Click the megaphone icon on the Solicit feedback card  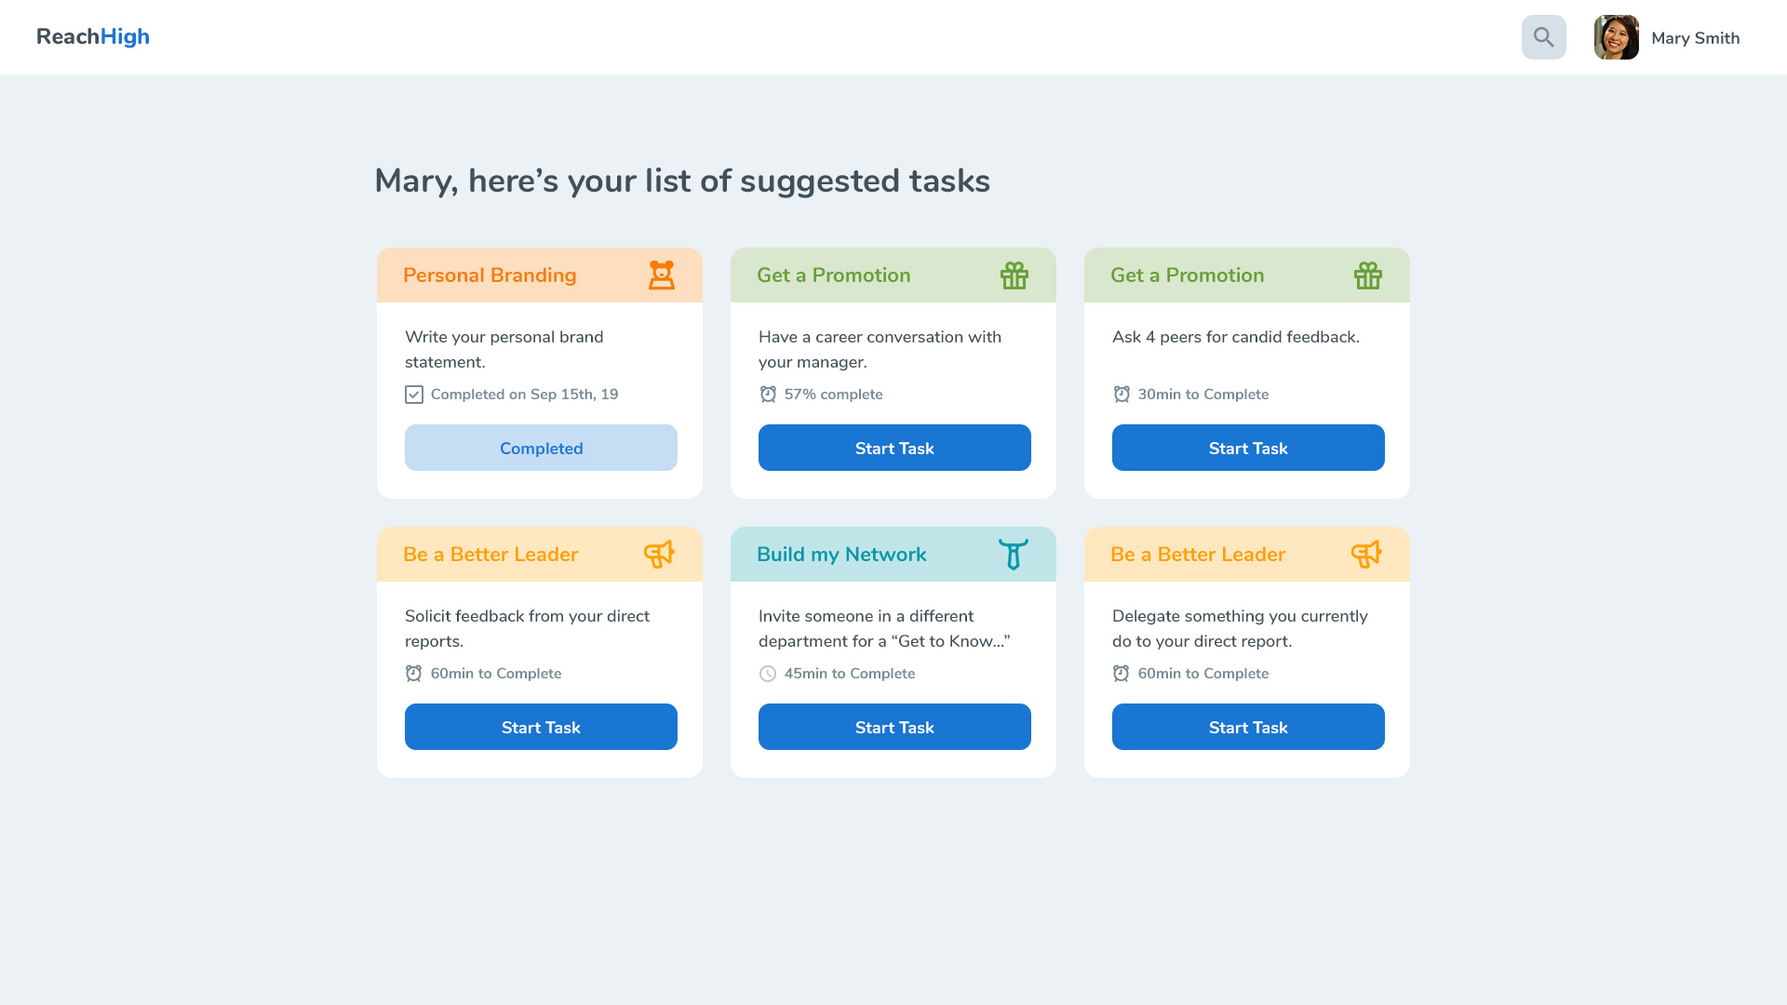(659, 555)
